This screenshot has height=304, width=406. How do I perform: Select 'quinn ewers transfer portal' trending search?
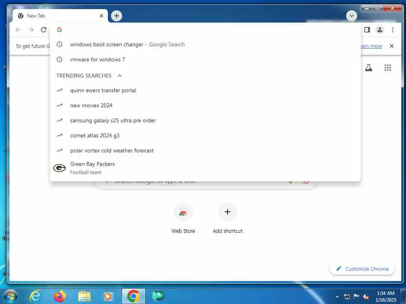(x=205, y=91)
